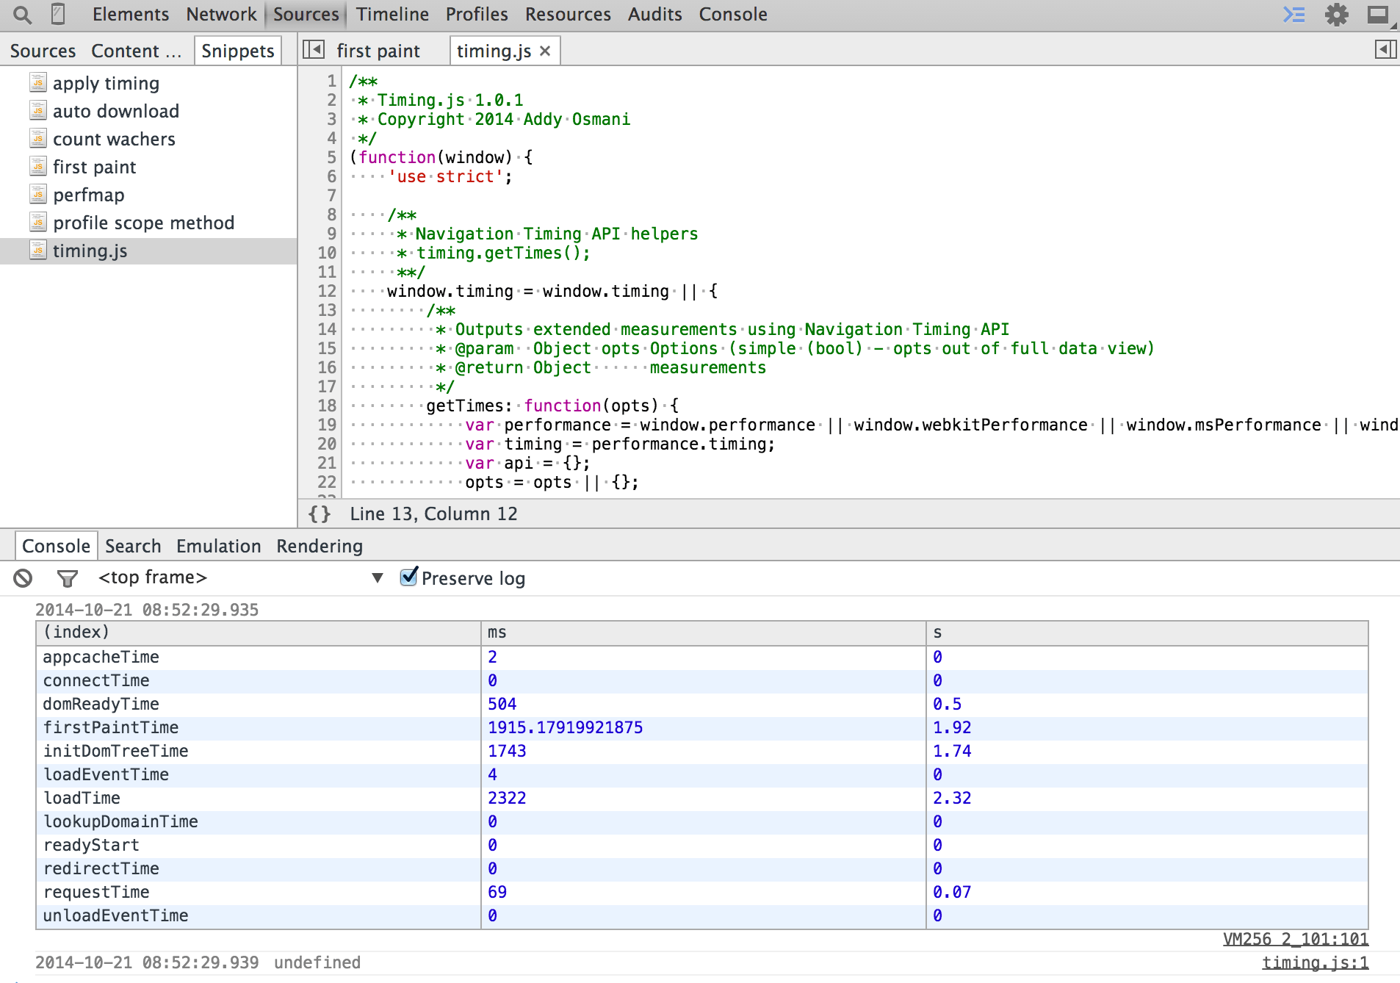Uncheck the Preserve log checkbox
The height and width of the screenshot is (983, 1400).
pos(408,578)
